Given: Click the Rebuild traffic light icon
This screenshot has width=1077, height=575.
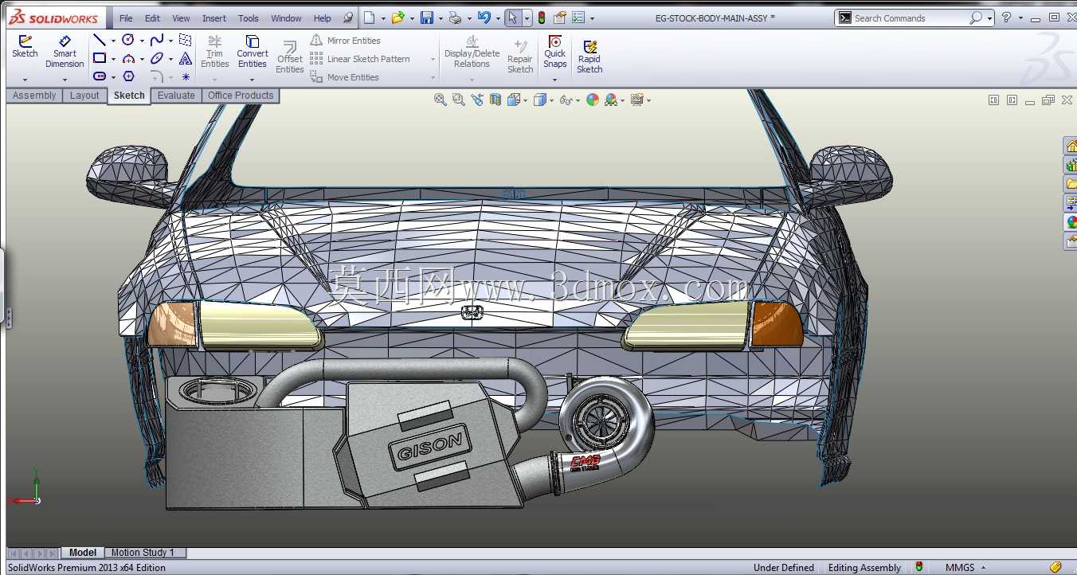Looking at the screenshot, I should pos(542,18).
